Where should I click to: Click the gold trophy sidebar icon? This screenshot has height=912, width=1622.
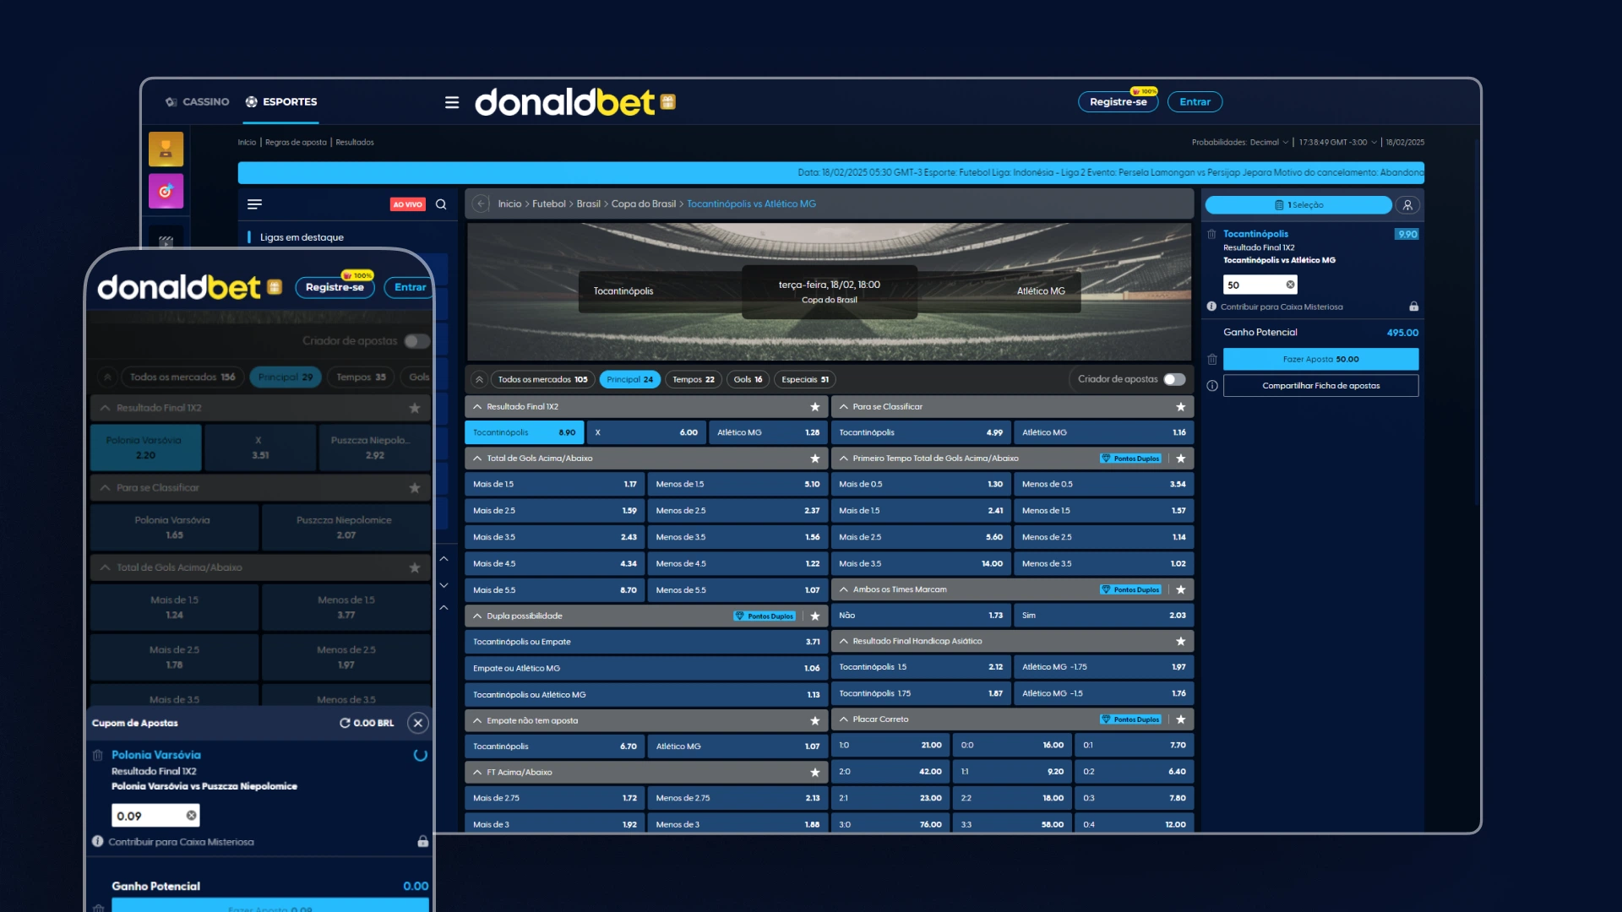(166, 149)
